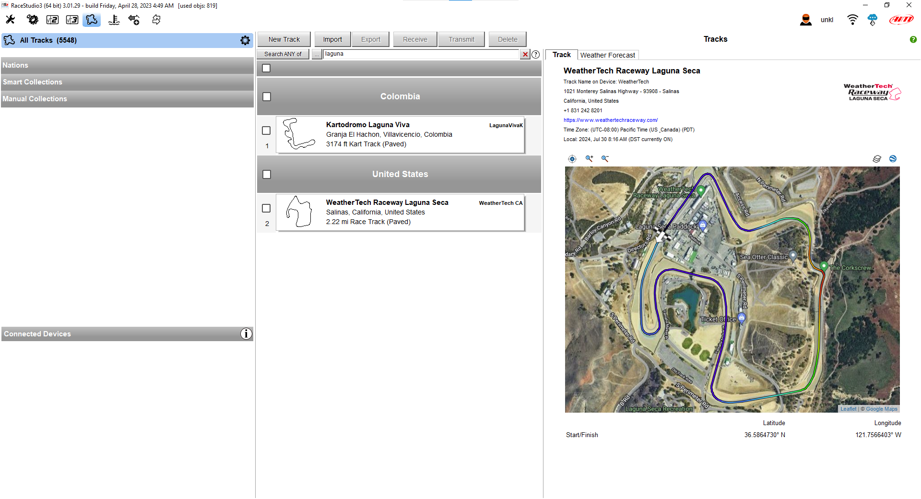Open the Search ANY of dropdown

[283, 54]
